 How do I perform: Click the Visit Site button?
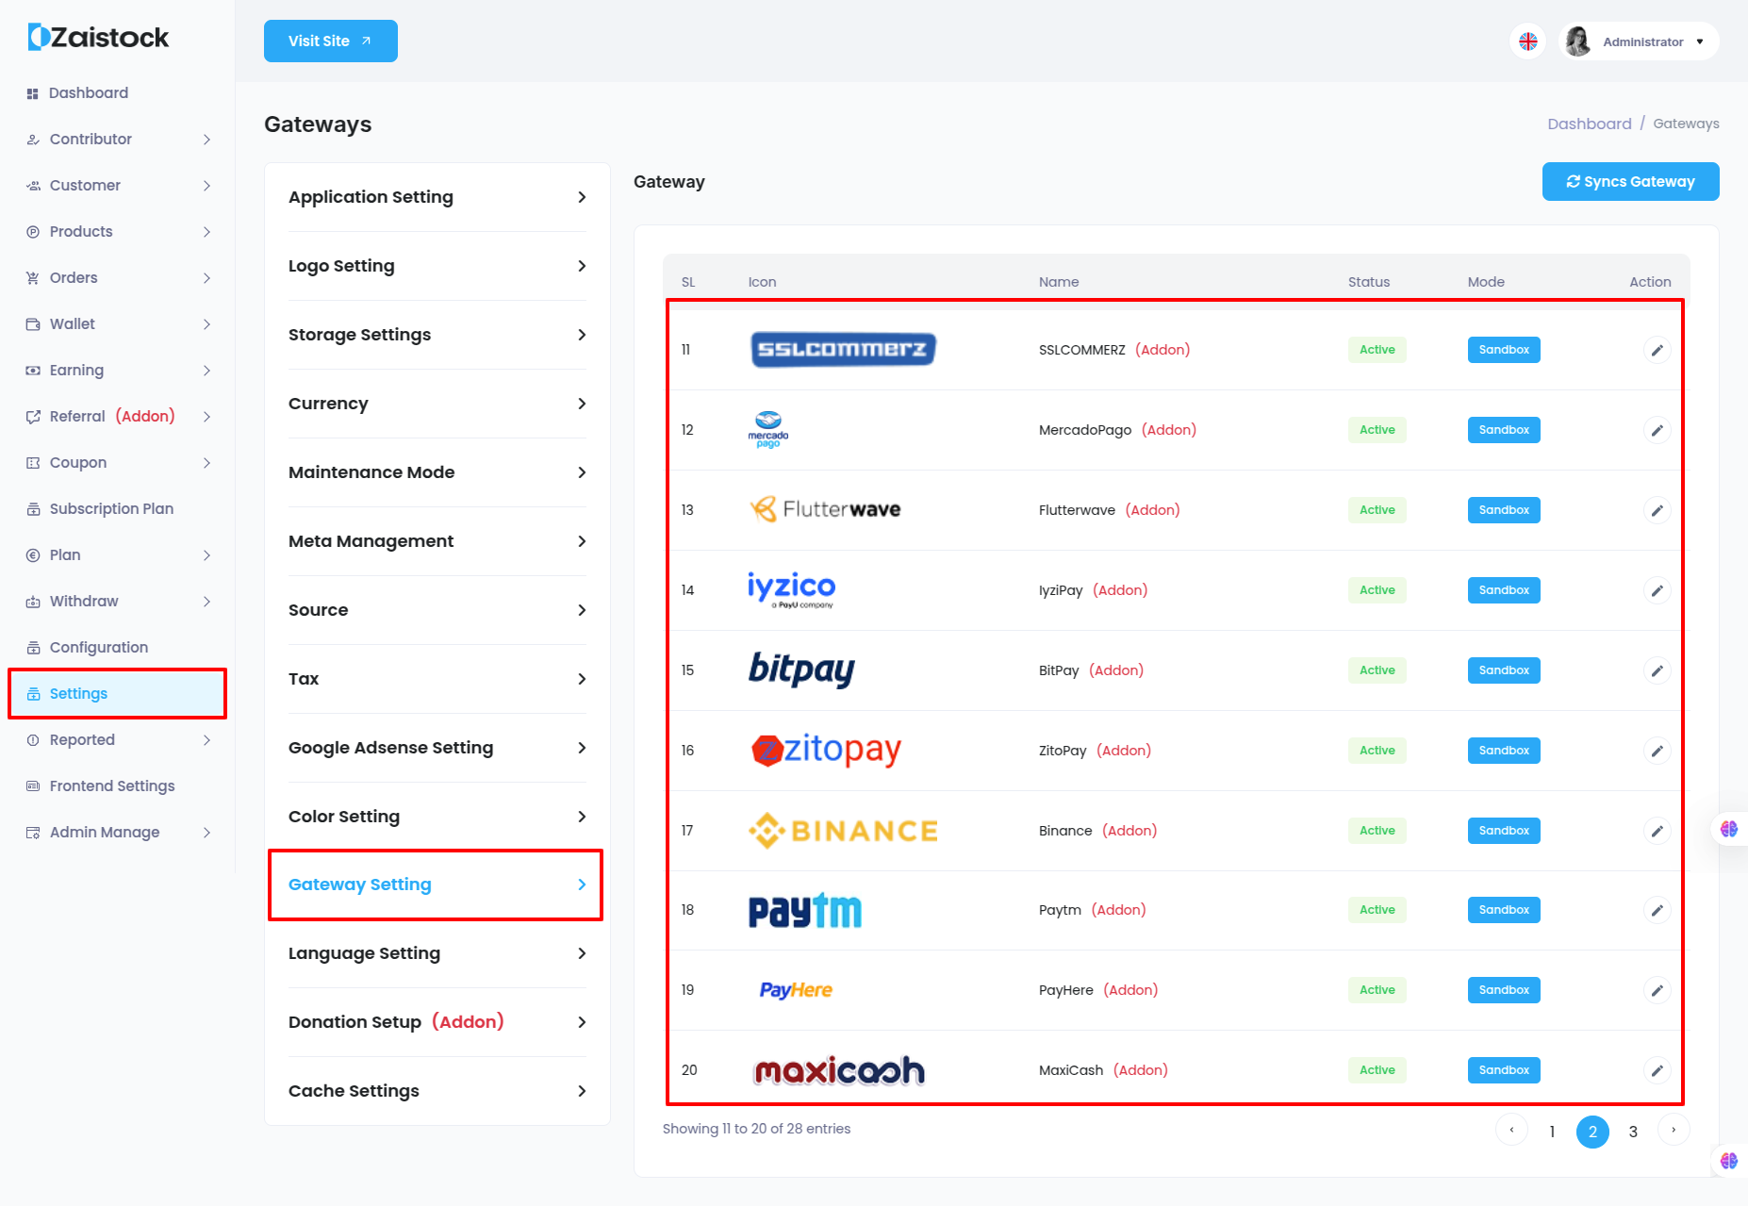(330, 41)
